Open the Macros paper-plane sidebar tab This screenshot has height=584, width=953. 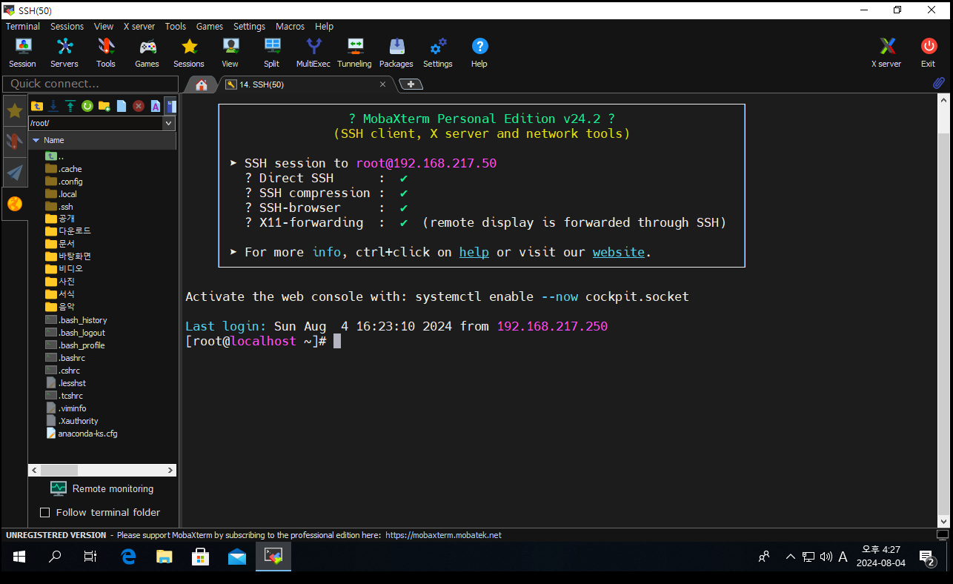(15, 173)
